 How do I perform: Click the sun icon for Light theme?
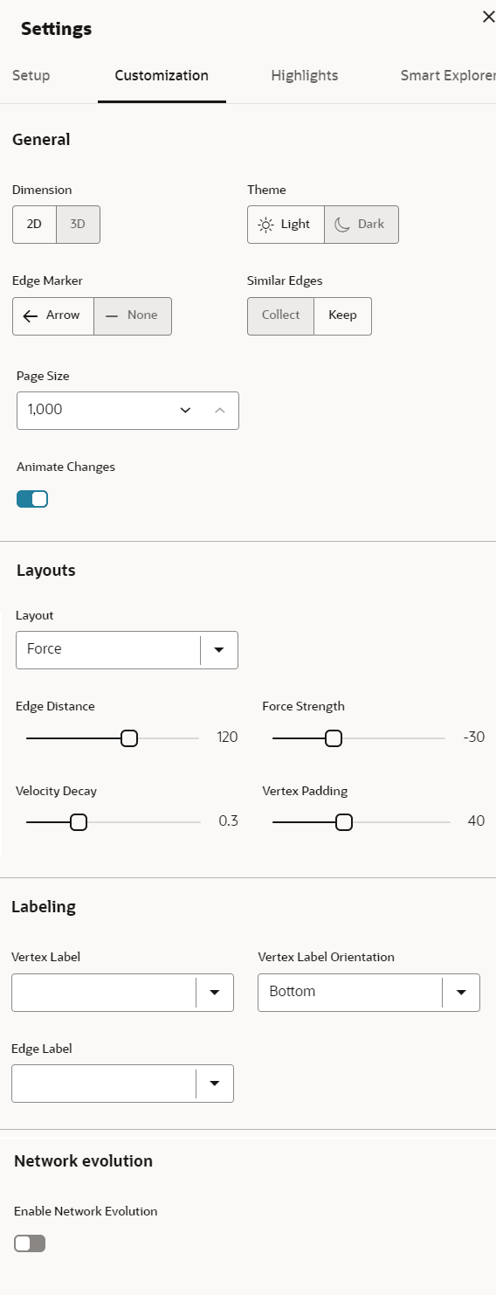coord(265,225)
